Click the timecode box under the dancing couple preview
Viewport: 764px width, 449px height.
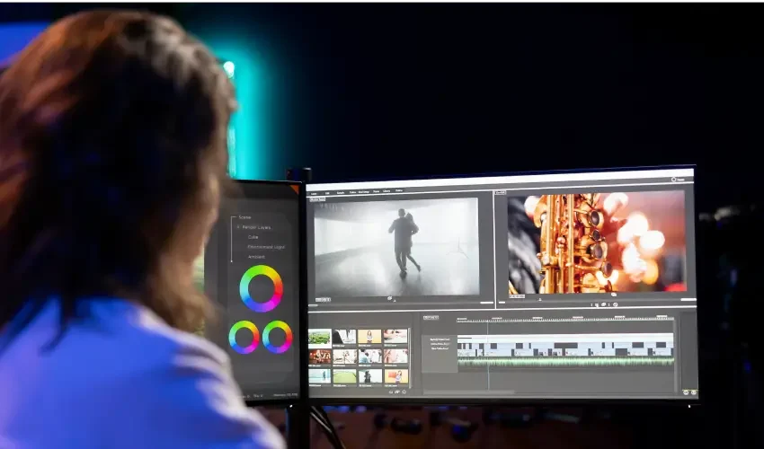tap(323, 300)
